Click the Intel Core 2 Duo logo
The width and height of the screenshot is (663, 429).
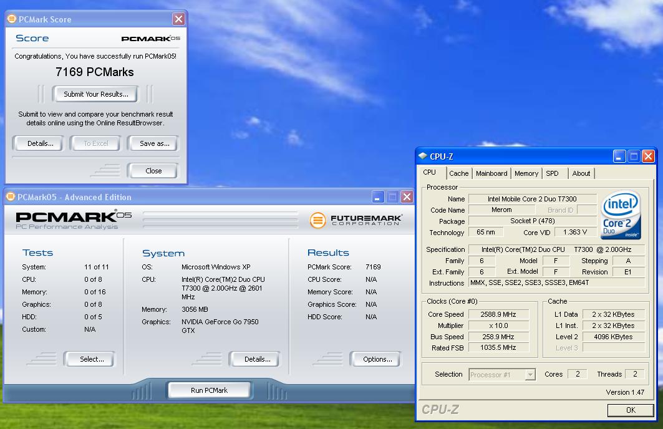(621, 214)
